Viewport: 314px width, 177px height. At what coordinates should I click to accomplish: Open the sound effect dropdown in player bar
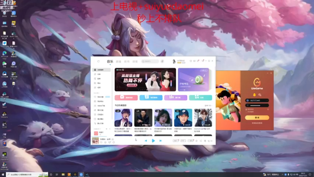point(190,141)
